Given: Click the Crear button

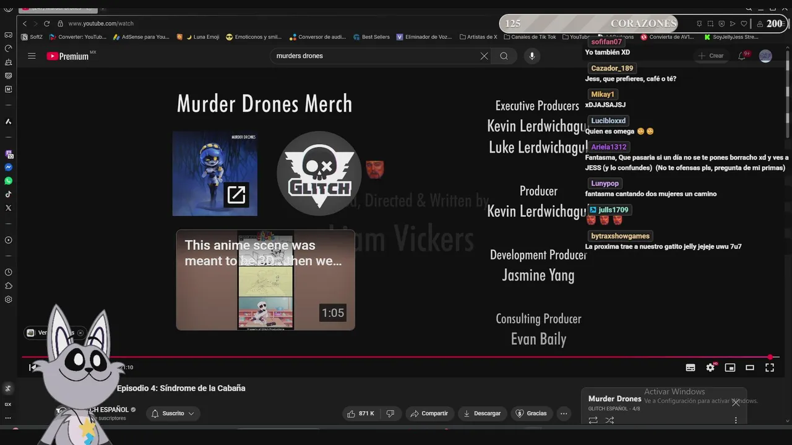Looking at the screenshot, I should coord(711,56).
